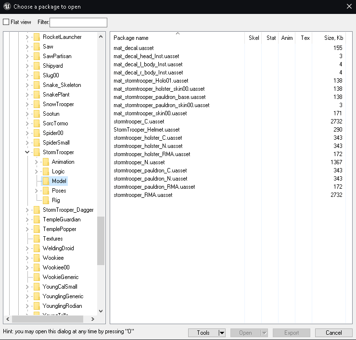356x340 pixels.
Task: Expand the YounglingGeneric folder chevron
Action: (x=27, y=296)
